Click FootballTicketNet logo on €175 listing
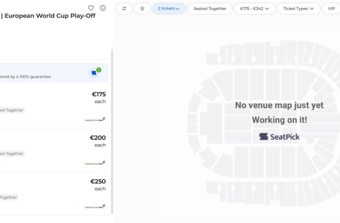This screenshot has height=223, width=340. (95, 120)
